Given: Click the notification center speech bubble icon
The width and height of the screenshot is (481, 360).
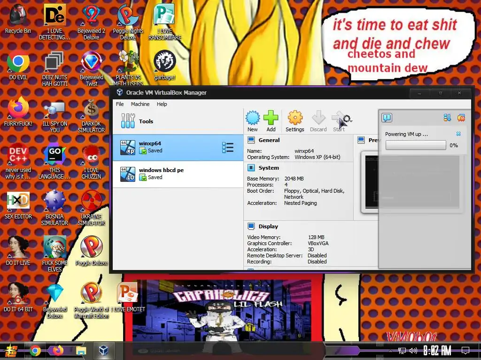Looking at the screenshot, I should [x=387, y=118].
